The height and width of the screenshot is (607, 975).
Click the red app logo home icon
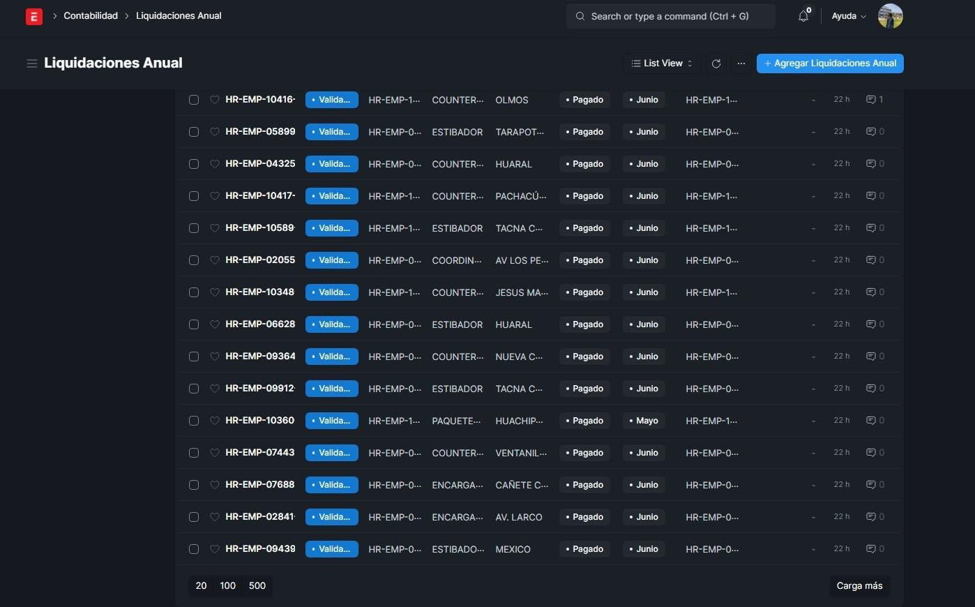(x=33, y=16)
